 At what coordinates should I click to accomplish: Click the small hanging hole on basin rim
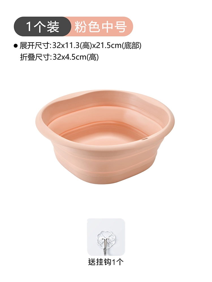(x=146, y=139)
